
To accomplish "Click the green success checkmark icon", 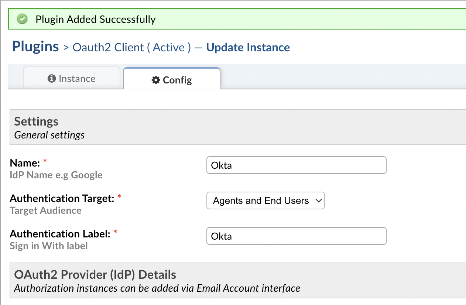I will pos(22,19).
